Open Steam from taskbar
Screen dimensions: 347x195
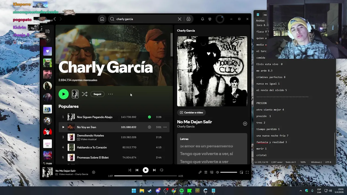pyautogui.click(x=150, y=191)
